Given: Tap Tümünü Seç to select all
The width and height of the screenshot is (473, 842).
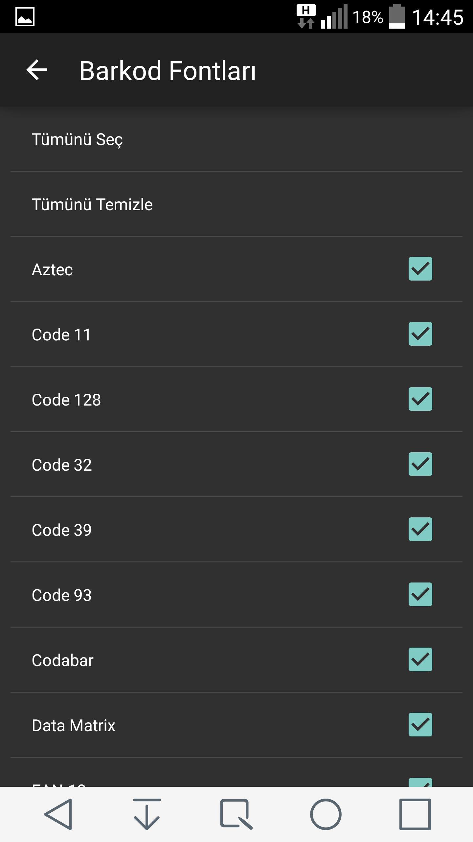Looking at the screenshot, I should pyautogui.click(x=77, y=139).
